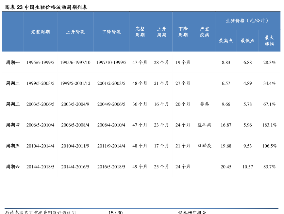Select the 183.1% maximum increase value
The image size is (284, 214).
[269, 125]
